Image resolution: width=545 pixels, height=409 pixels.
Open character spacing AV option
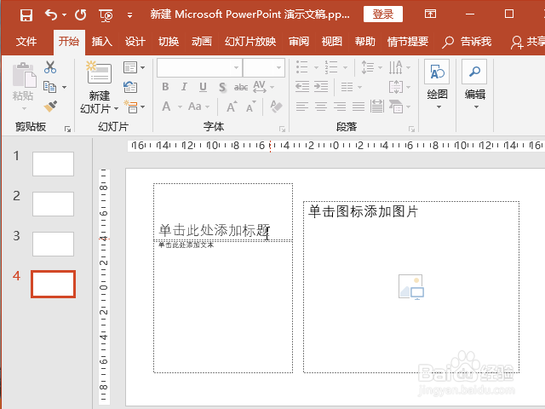point(263,87)
